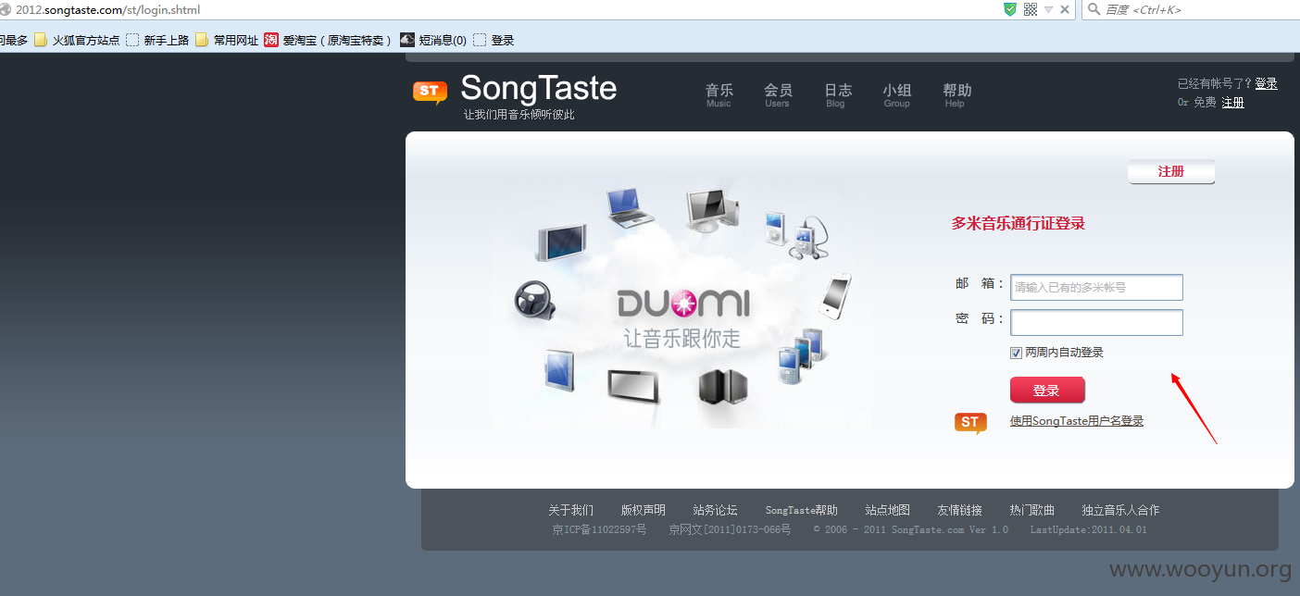Click the QR code icon in address bar
1300x596 pixels.
1031,9
